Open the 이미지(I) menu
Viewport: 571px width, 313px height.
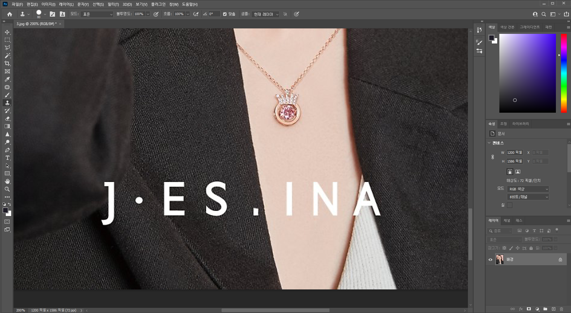(48, 4)
